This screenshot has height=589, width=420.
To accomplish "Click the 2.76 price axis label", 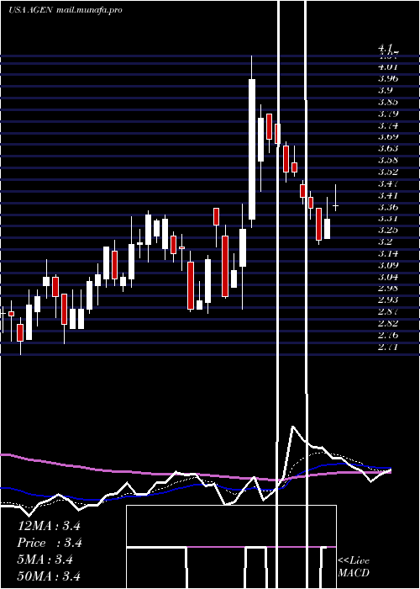I will point(388,335).
